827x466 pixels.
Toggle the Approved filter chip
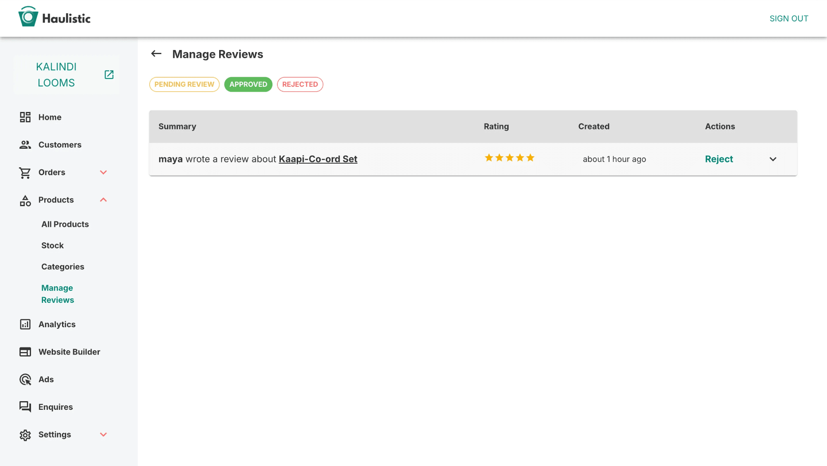pyautogui.click(x=248, y=84)
